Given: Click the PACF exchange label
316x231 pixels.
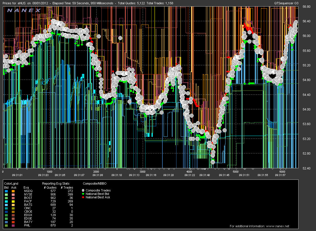Looking at the screenshot, I should (x=28, y=201).
